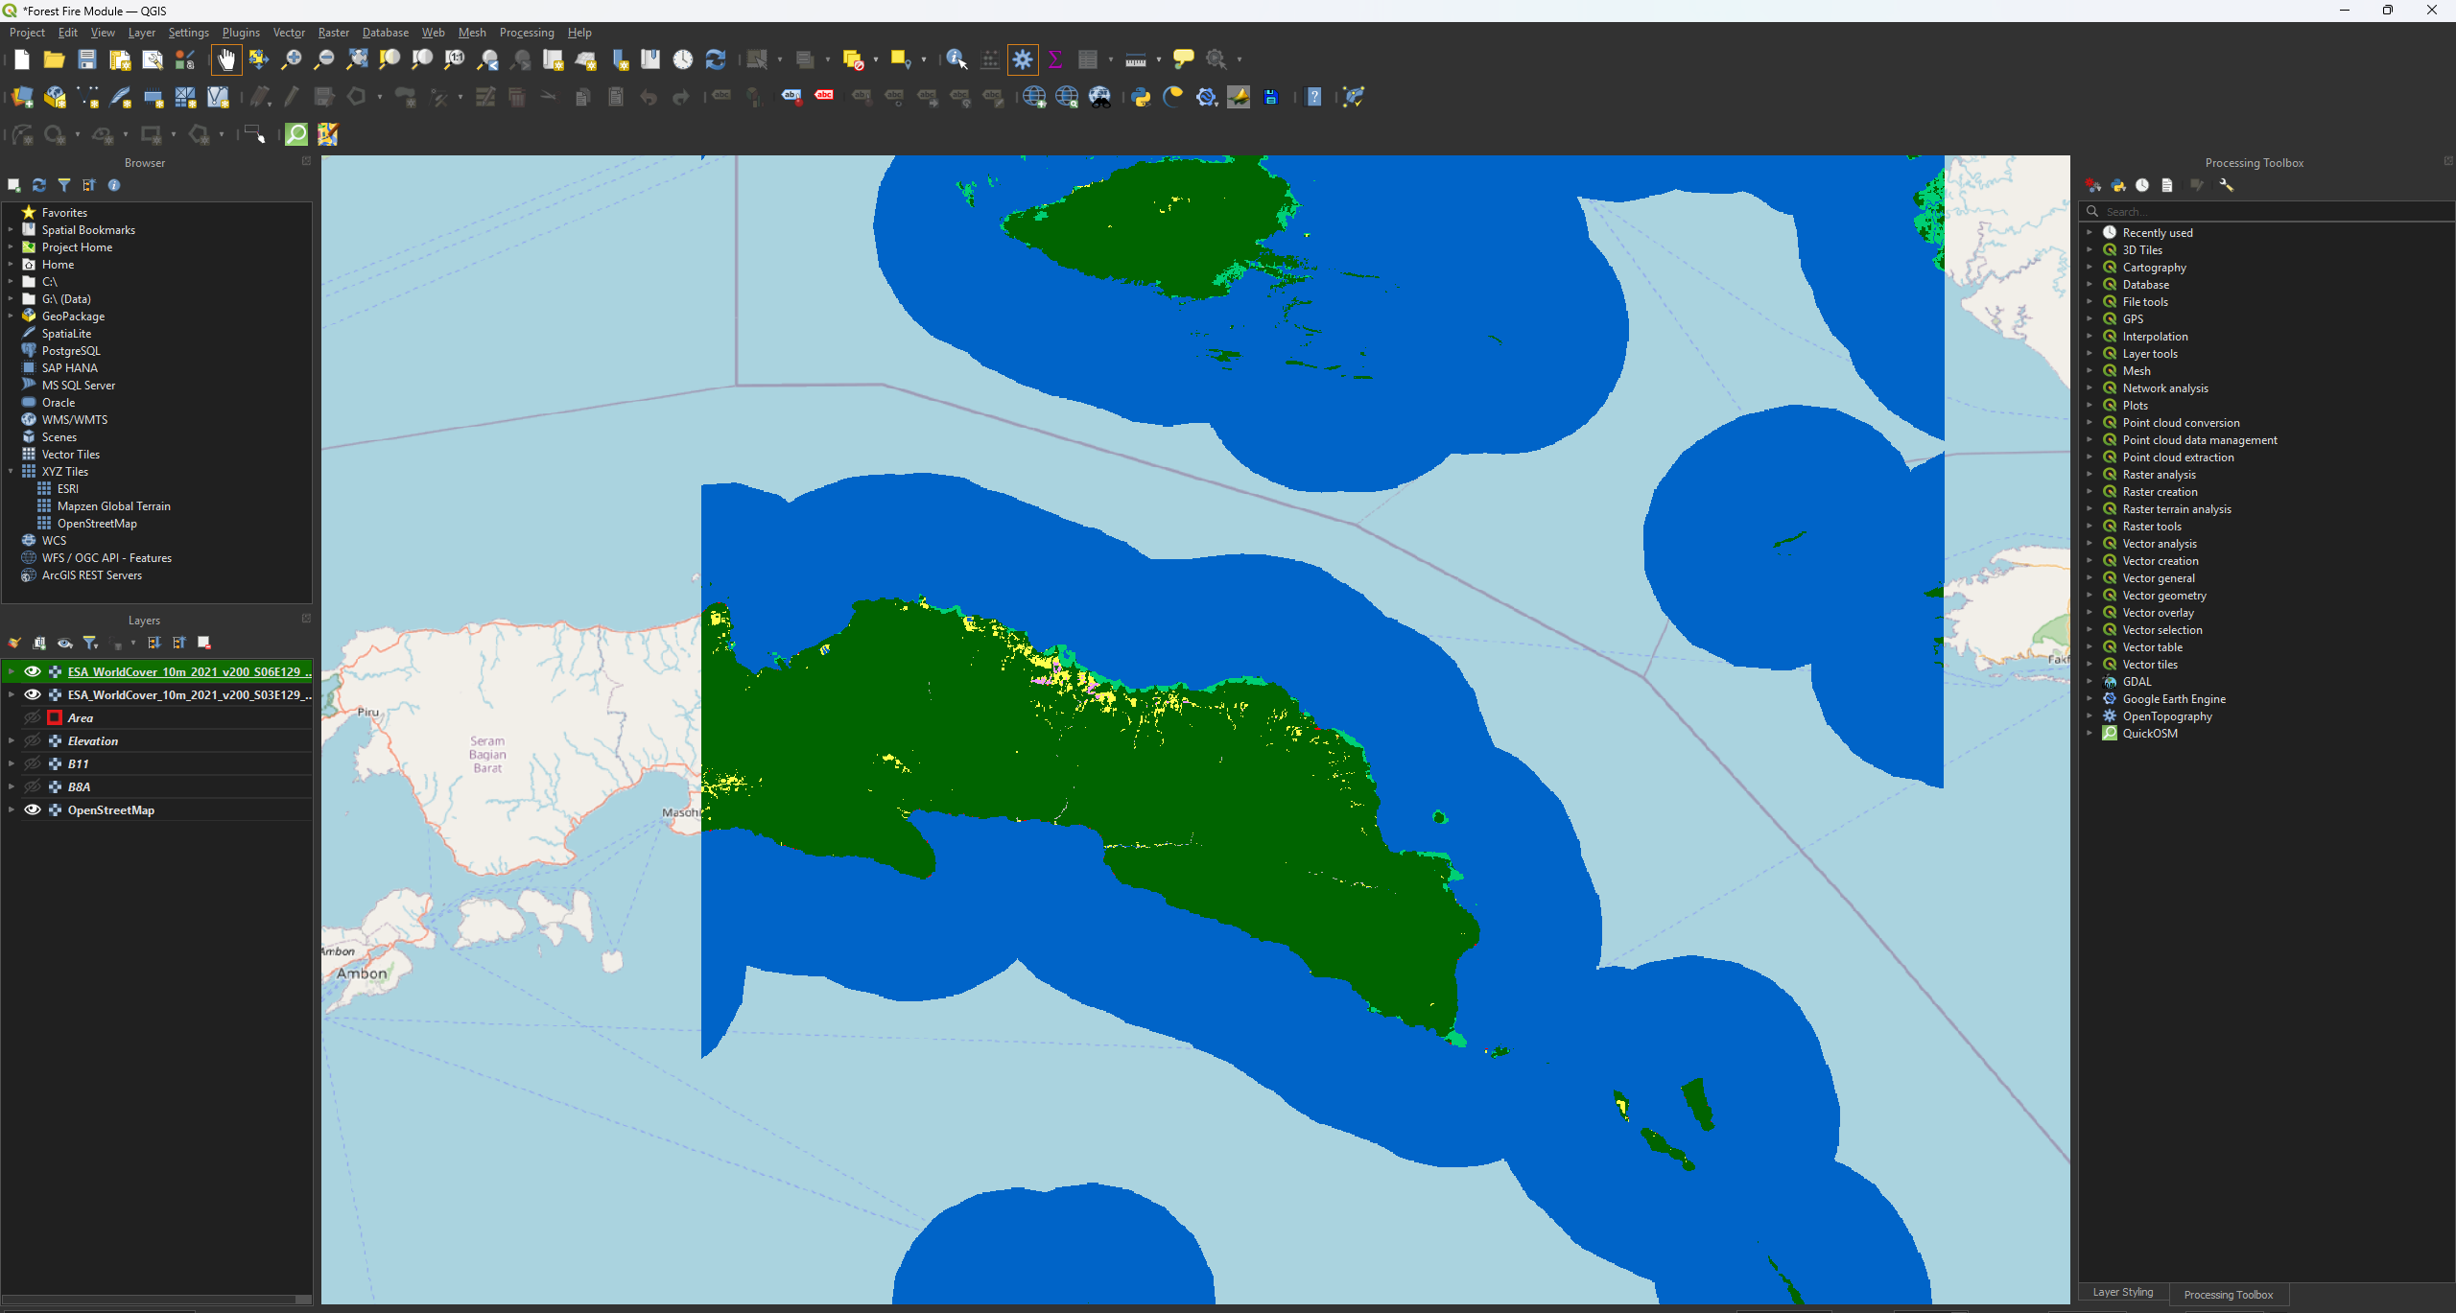Collapse the XYZ Tiles browser node
This screenshot has height=1313, width=2456.
point(11,472)
